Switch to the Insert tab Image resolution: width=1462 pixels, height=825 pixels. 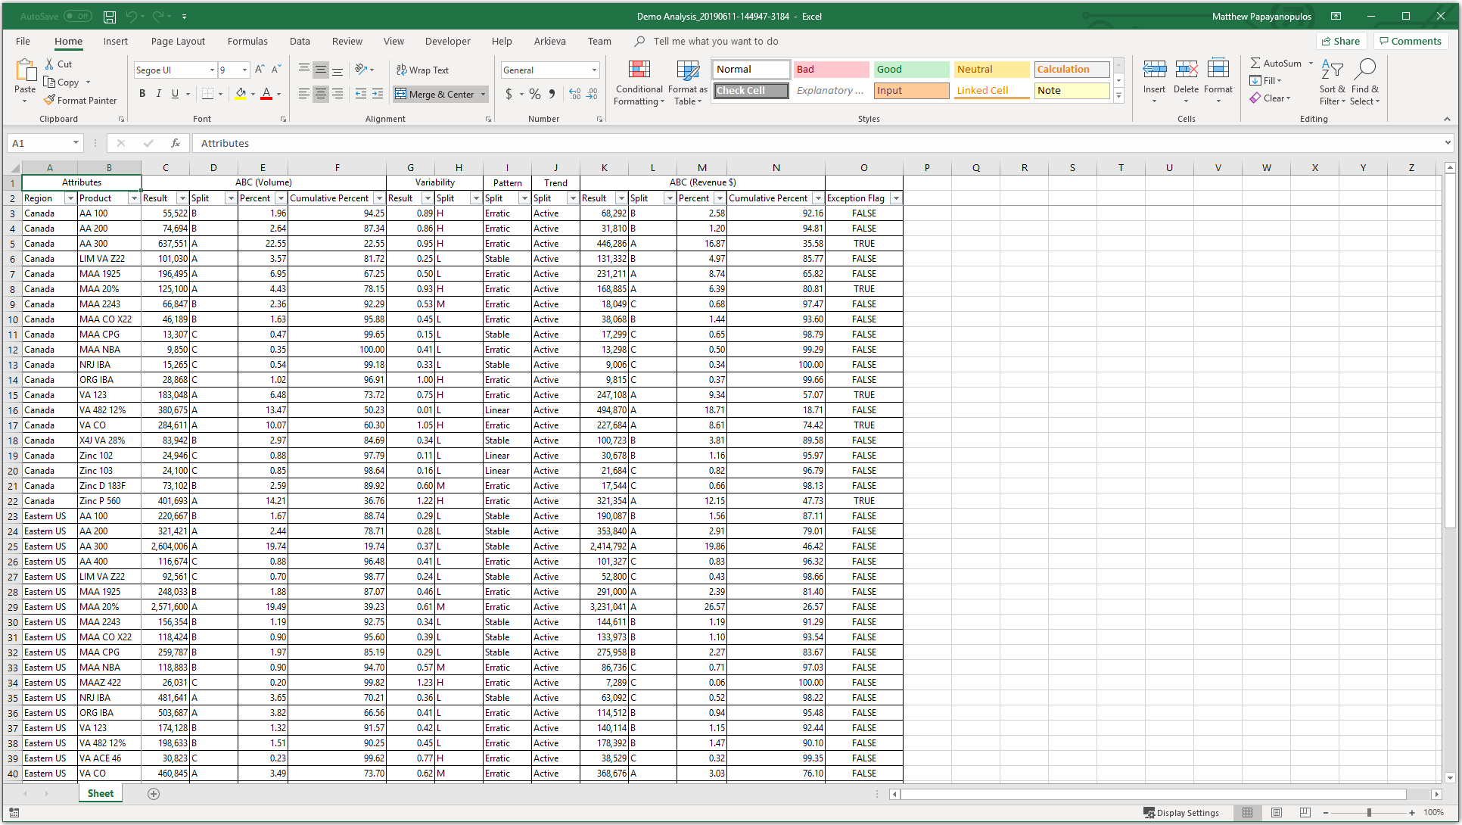pos(116,41)
